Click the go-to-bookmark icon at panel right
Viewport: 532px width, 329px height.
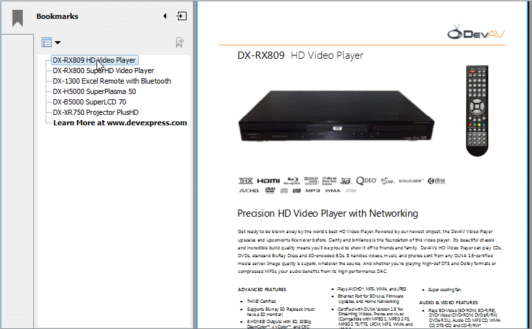coord(180,42)
